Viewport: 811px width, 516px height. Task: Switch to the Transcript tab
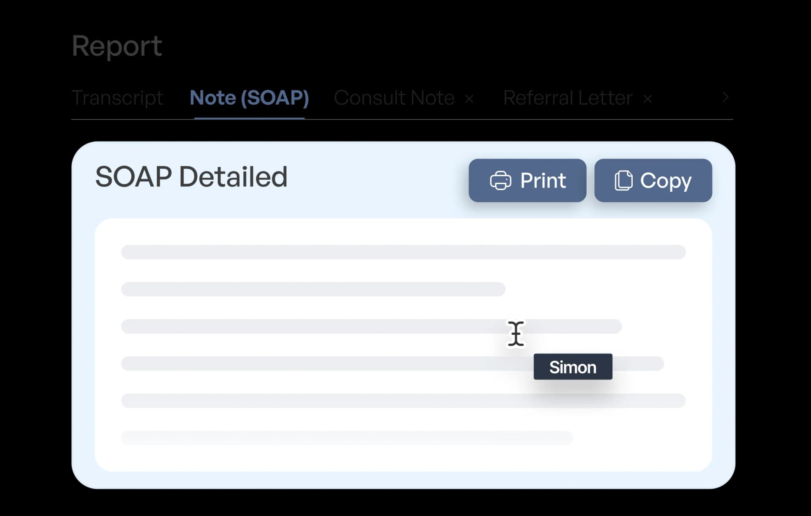point(117,98)
